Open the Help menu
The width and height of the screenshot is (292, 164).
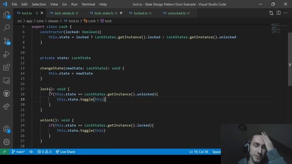(x=103, y=4)
